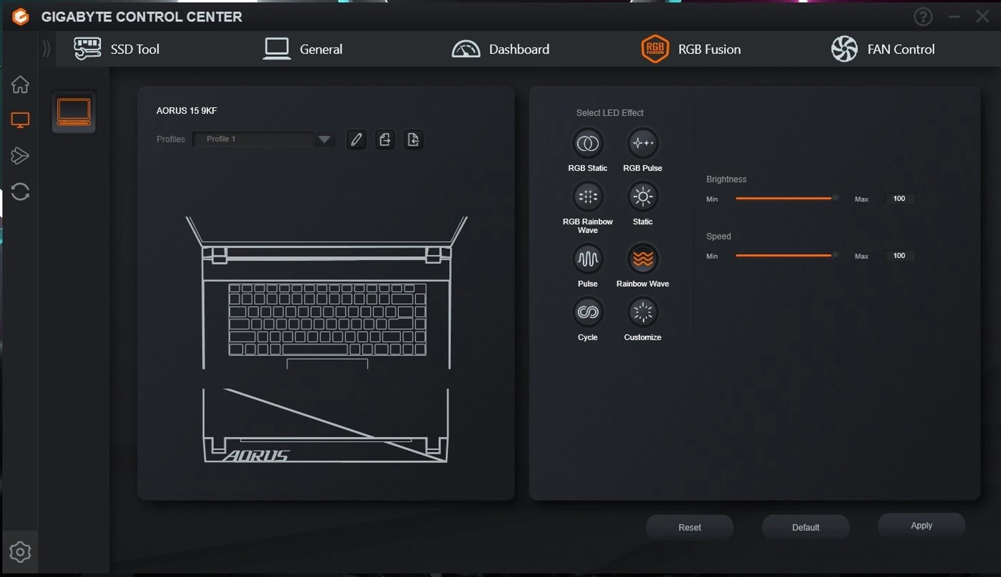Viewport: 1001px width, 577px height.
Task: Click the Brightness slider track
Action: pos(786,199)
